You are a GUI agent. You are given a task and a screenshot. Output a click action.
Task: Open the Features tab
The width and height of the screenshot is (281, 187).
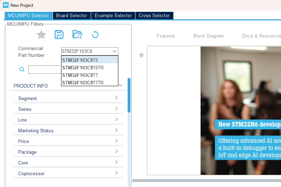(x=166, y=36)
